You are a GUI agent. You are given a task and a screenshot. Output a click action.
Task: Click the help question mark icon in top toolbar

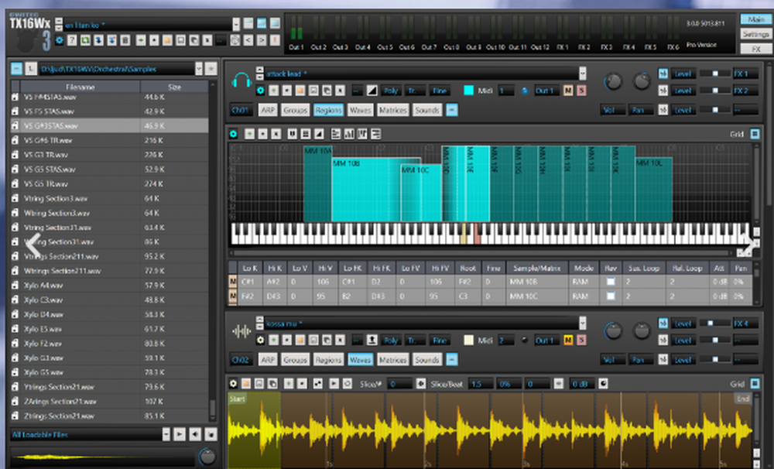[73, 40]
